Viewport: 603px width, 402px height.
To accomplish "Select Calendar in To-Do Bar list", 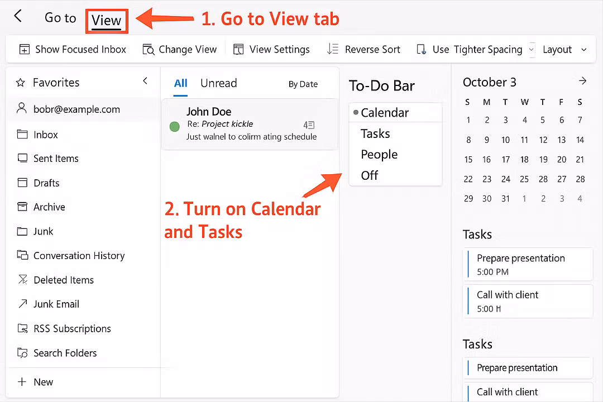I will (x=385, y=113).
